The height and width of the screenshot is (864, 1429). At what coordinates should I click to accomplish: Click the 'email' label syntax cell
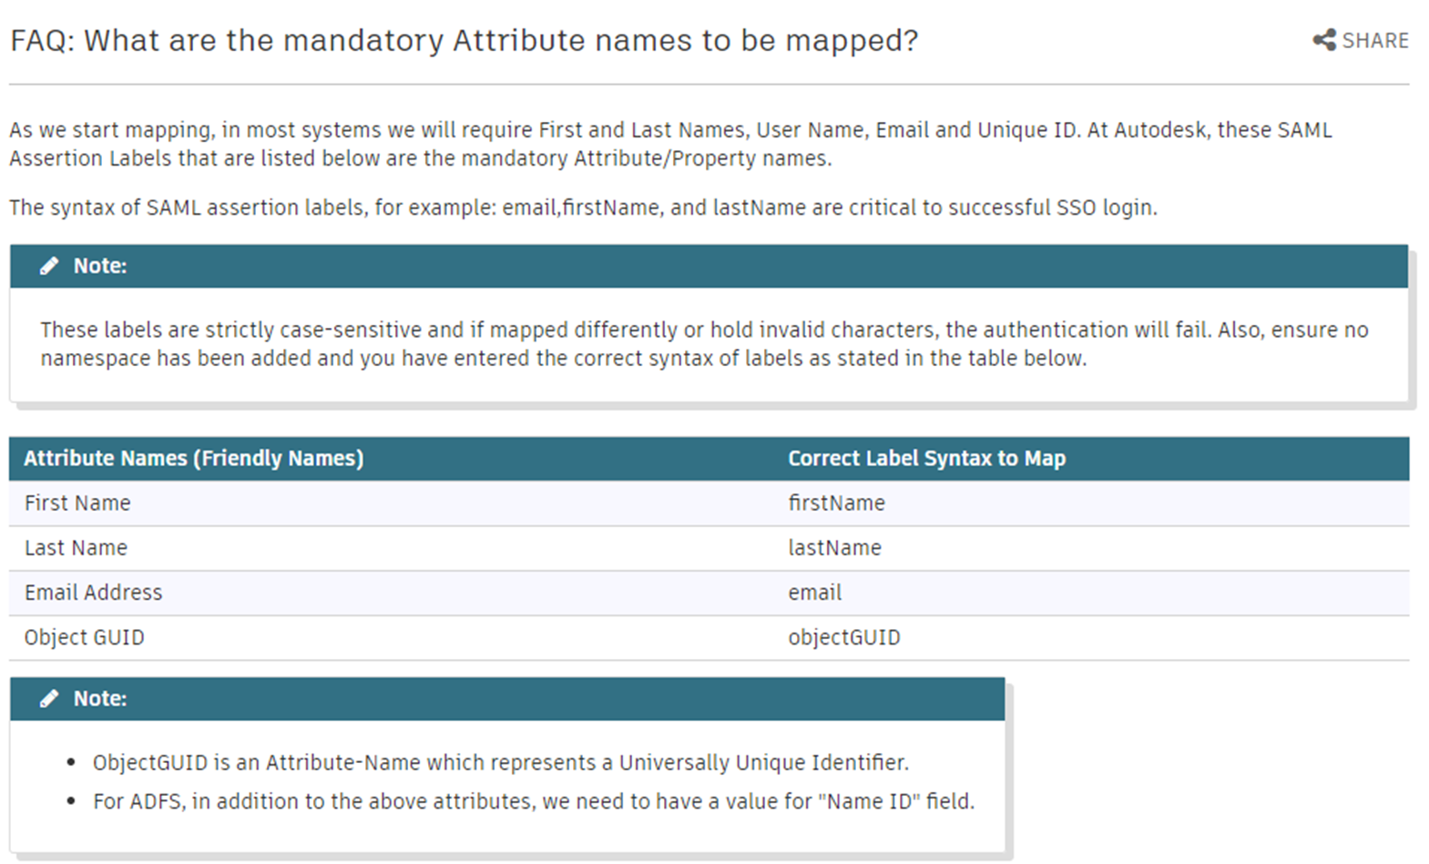click(x=814, y=593)
